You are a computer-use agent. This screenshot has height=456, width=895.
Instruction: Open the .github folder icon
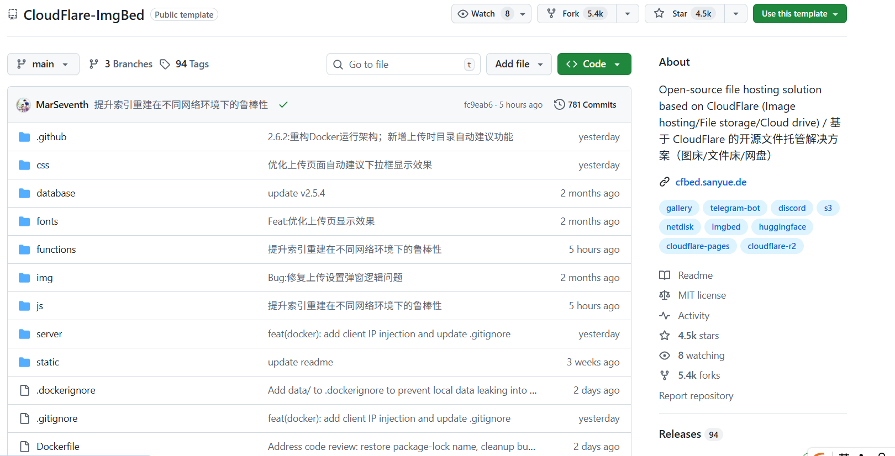click(24, 137)
